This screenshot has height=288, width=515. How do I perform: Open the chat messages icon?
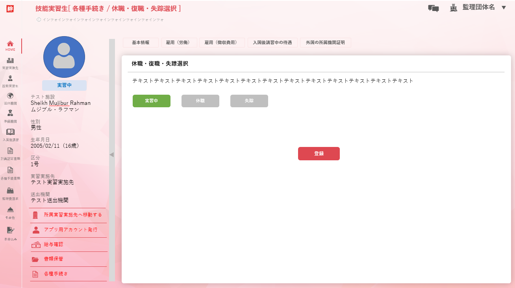pos(433,8)
